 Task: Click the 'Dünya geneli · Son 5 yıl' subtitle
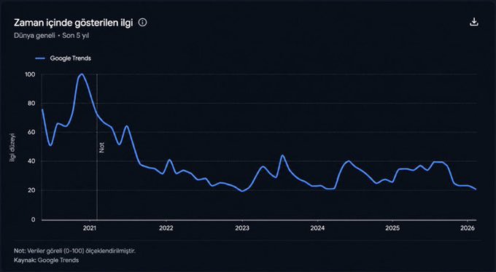click(x=51, y=36)
